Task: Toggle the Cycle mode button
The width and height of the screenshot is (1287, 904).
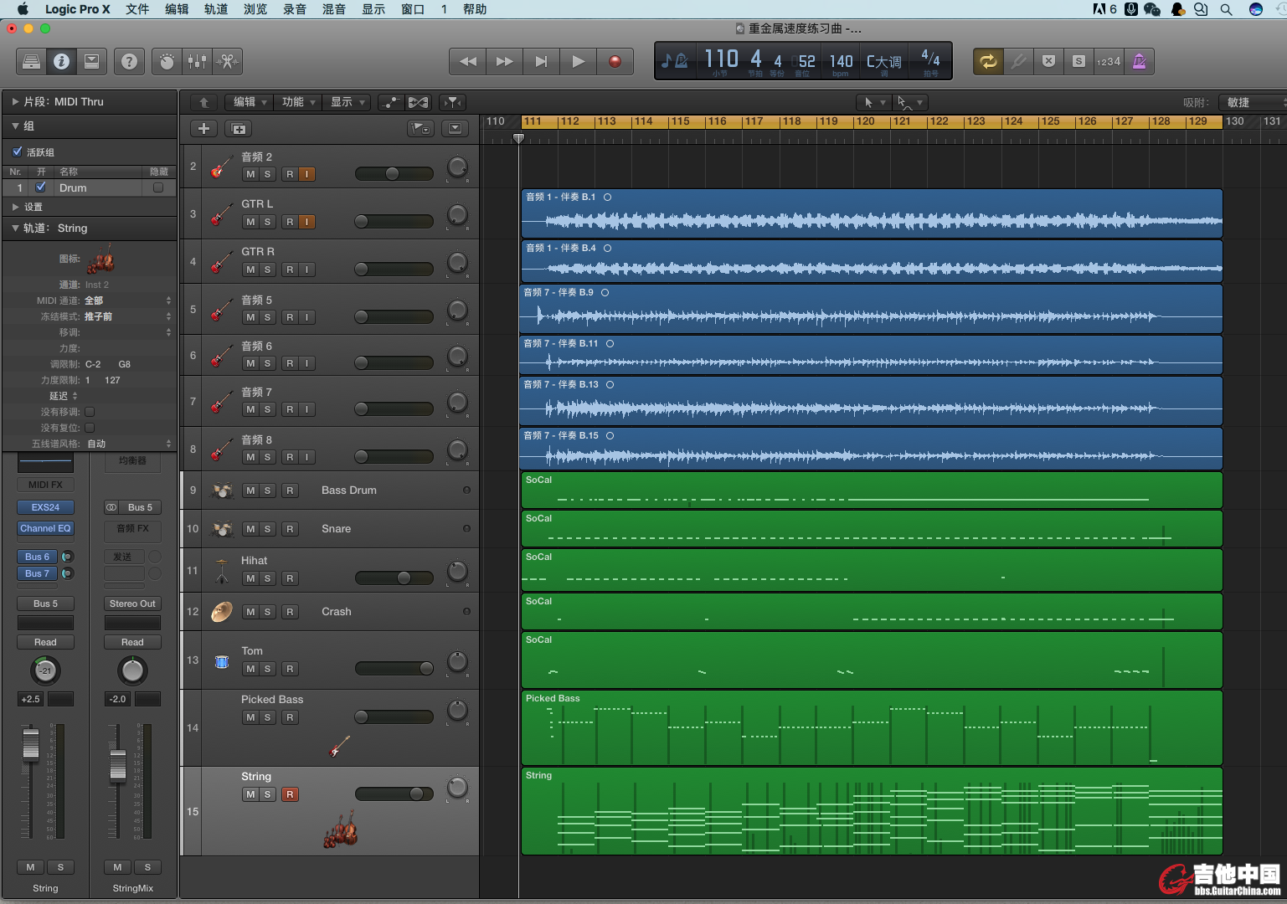Action: click(x=988, y=61)
